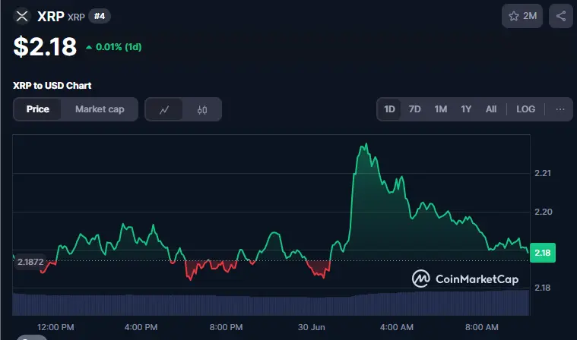Switch to line chart view icon
This screenshot has height=340, width=577.
(x=164, y=109)
